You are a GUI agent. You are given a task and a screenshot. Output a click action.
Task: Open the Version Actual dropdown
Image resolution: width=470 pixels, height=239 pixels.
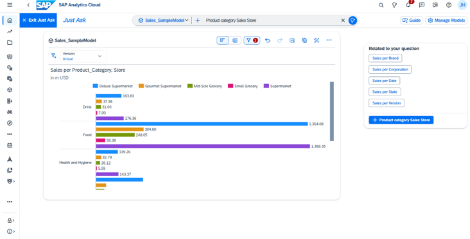(x=83, y=56)
